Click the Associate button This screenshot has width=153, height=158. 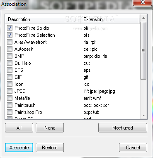tap(19, 148)
